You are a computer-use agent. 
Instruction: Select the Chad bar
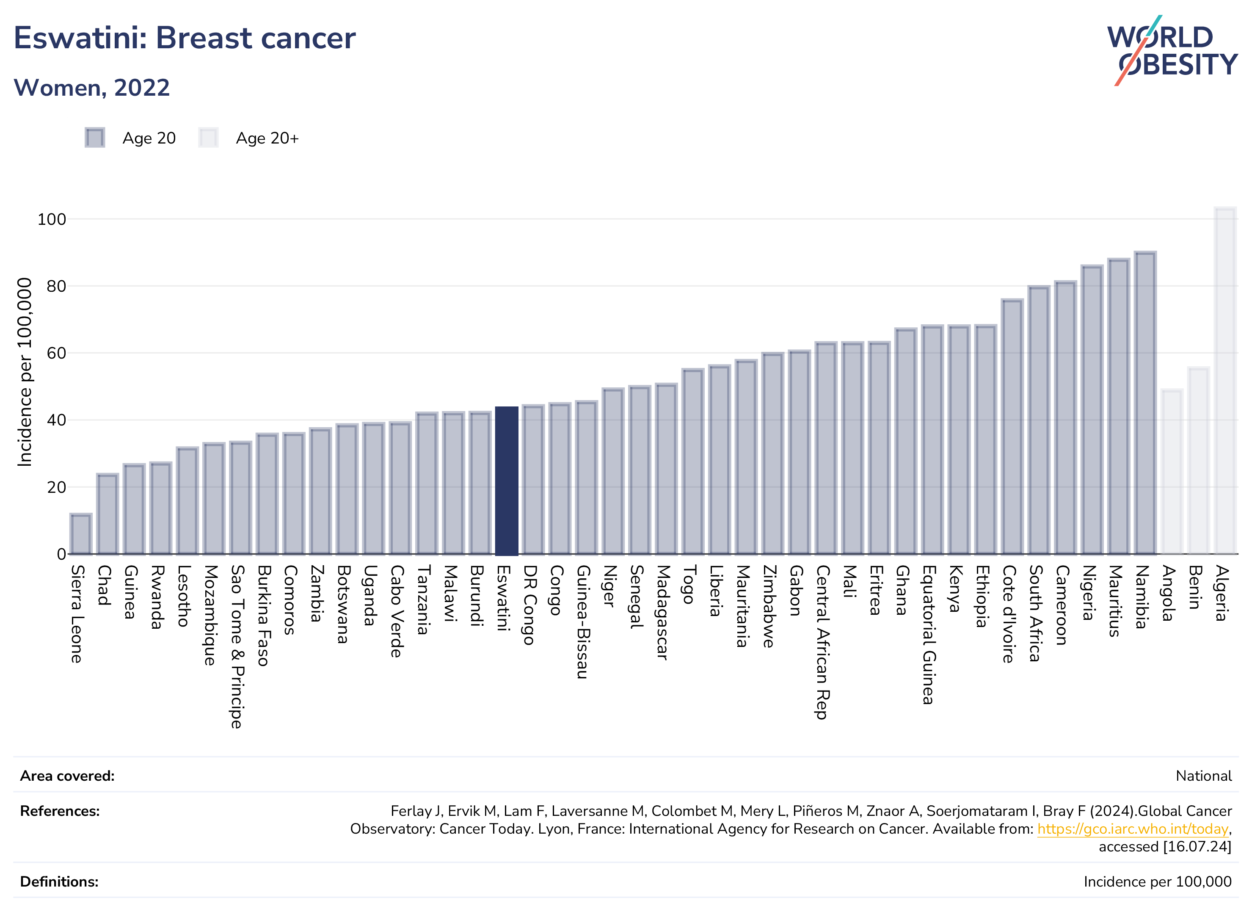click(x=108, y=514)
